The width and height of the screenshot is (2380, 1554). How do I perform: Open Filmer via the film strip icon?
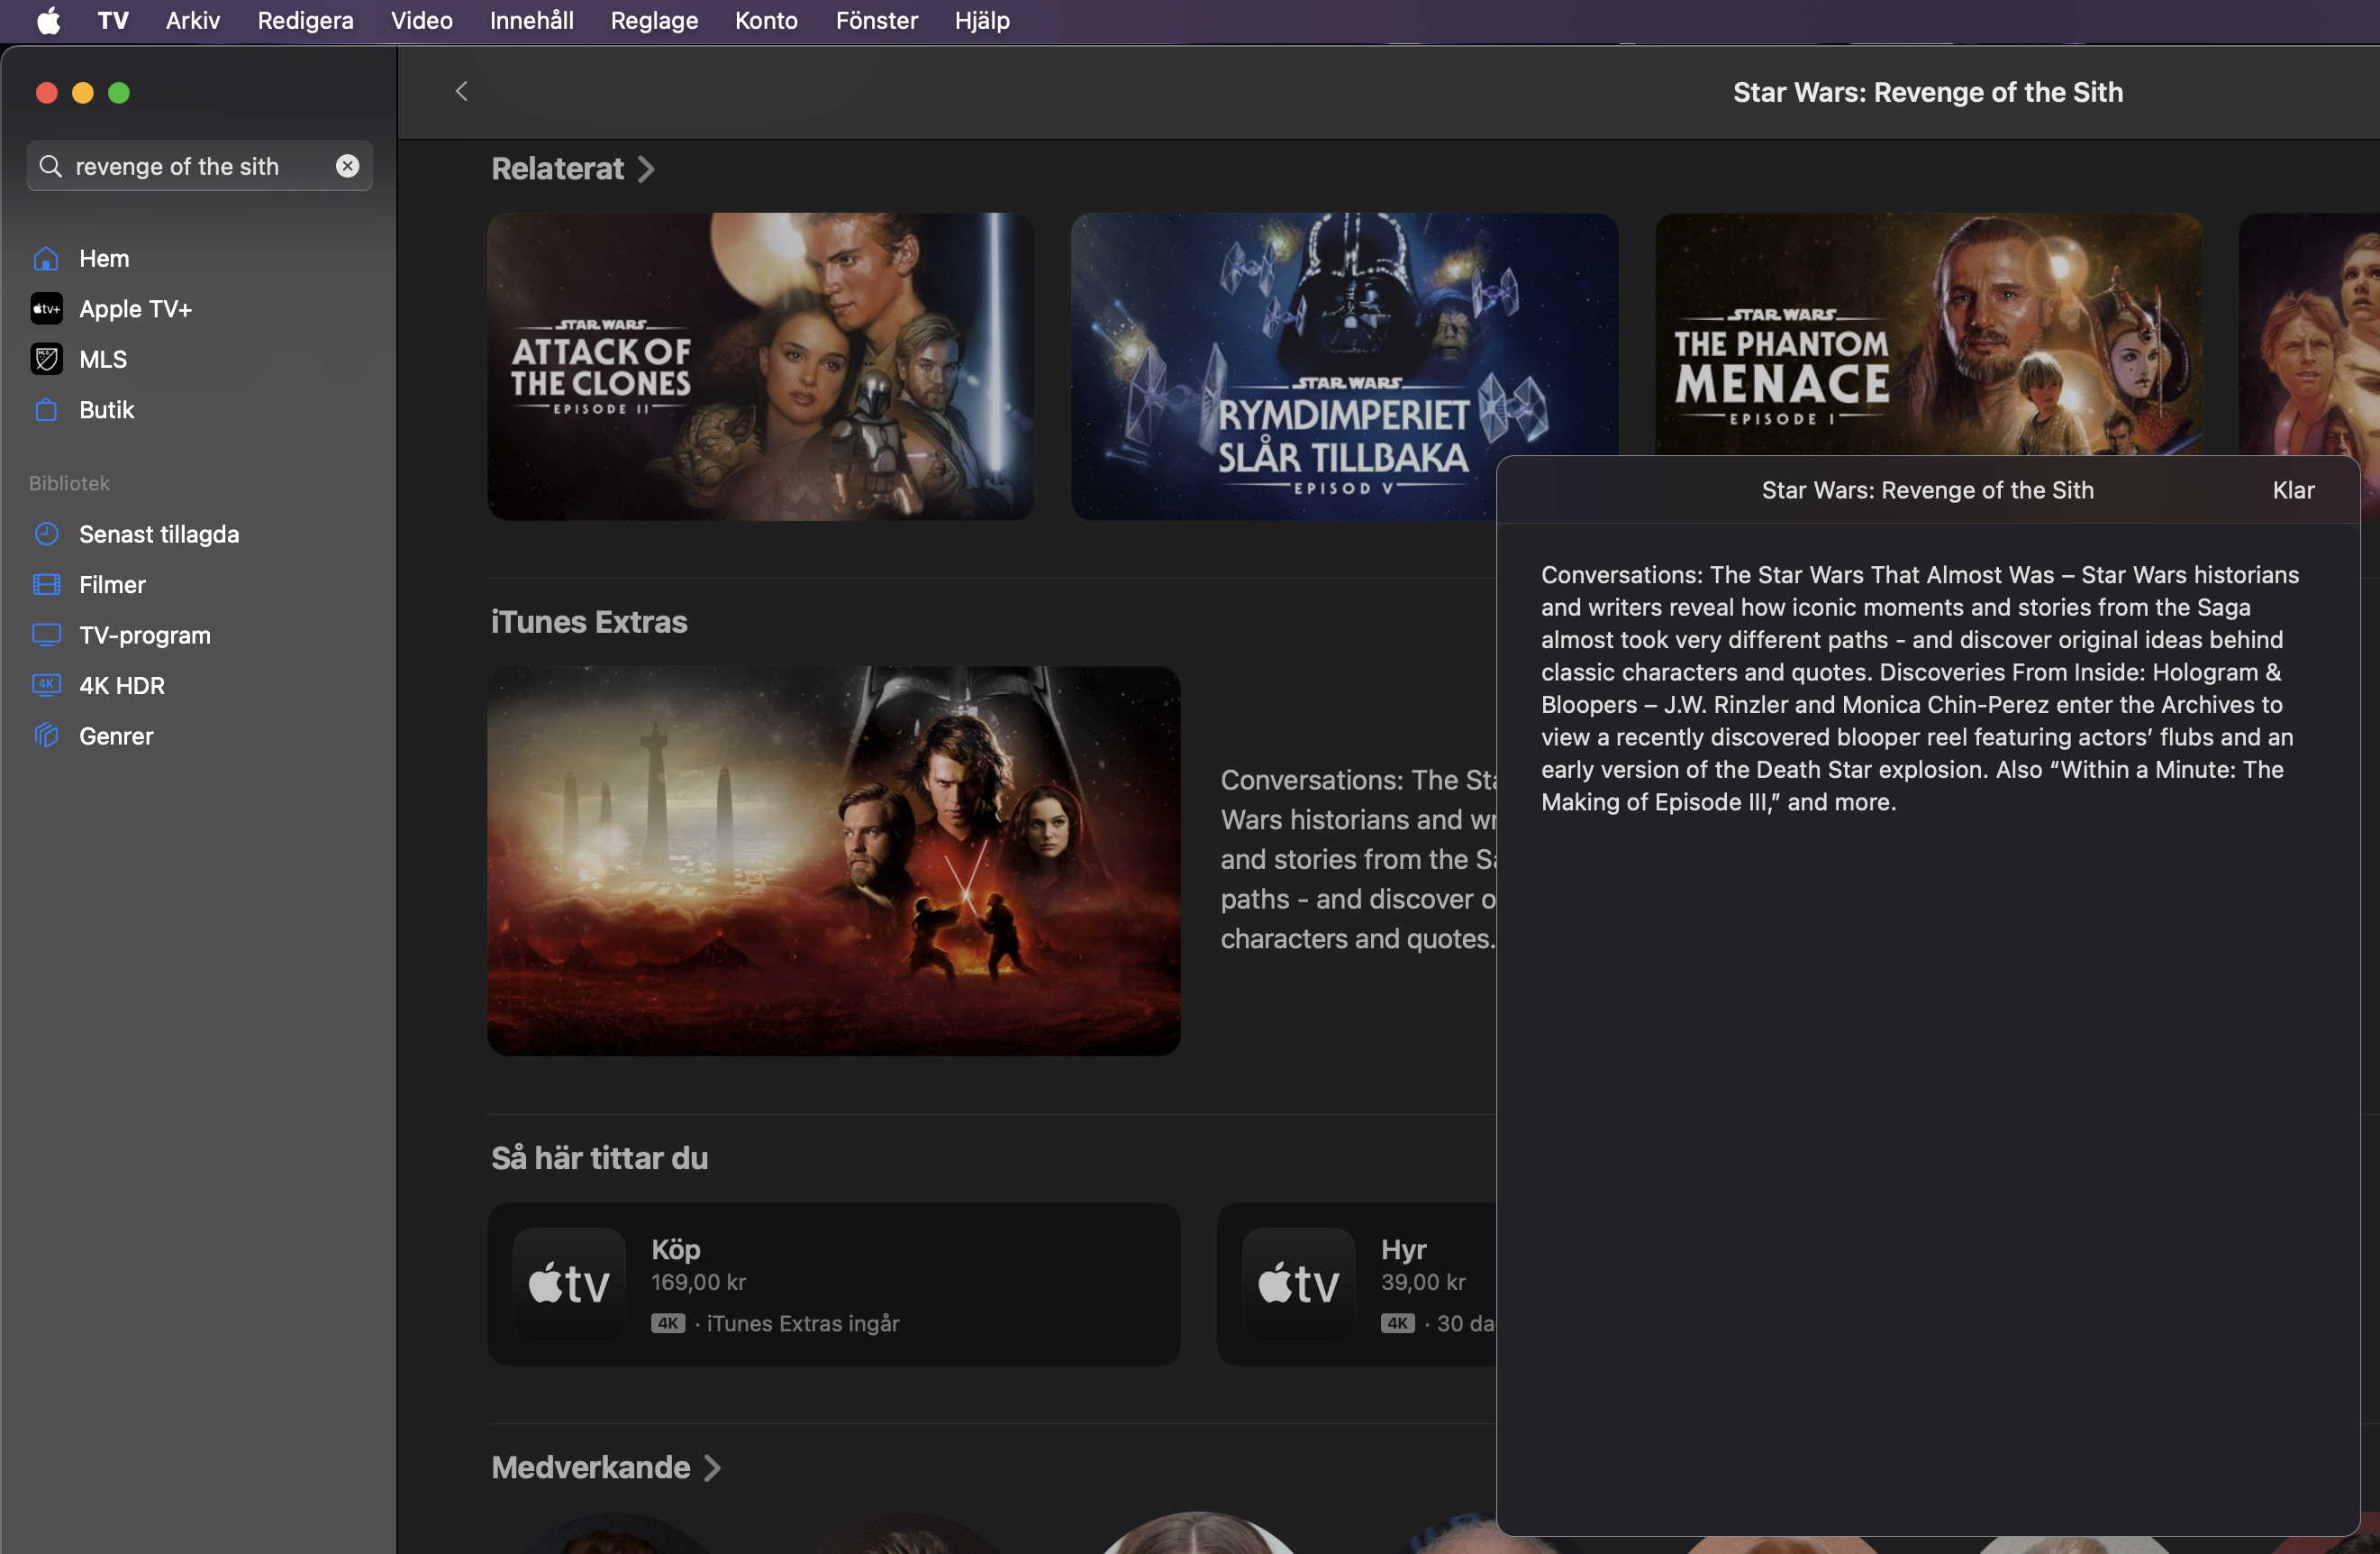coord(46,584)
